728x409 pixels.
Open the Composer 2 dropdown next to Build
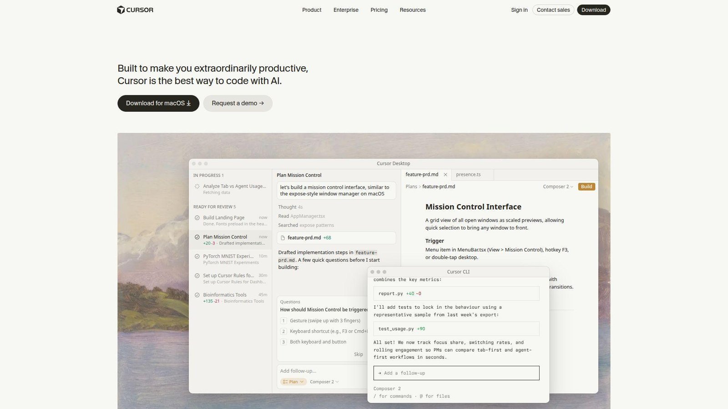[558, 187]
